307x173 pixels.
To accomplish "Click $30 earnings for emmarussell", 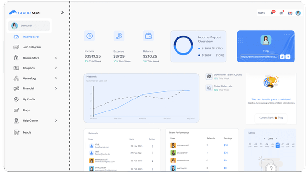I will pyautogui.click(x=226, y=145).
